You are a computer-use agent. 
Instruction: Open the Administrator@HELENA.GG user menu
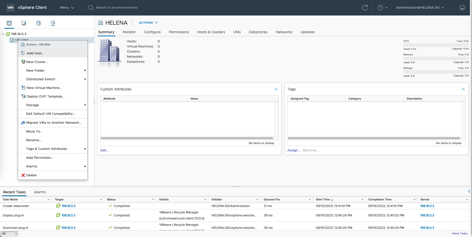click(x=420, y=8)
